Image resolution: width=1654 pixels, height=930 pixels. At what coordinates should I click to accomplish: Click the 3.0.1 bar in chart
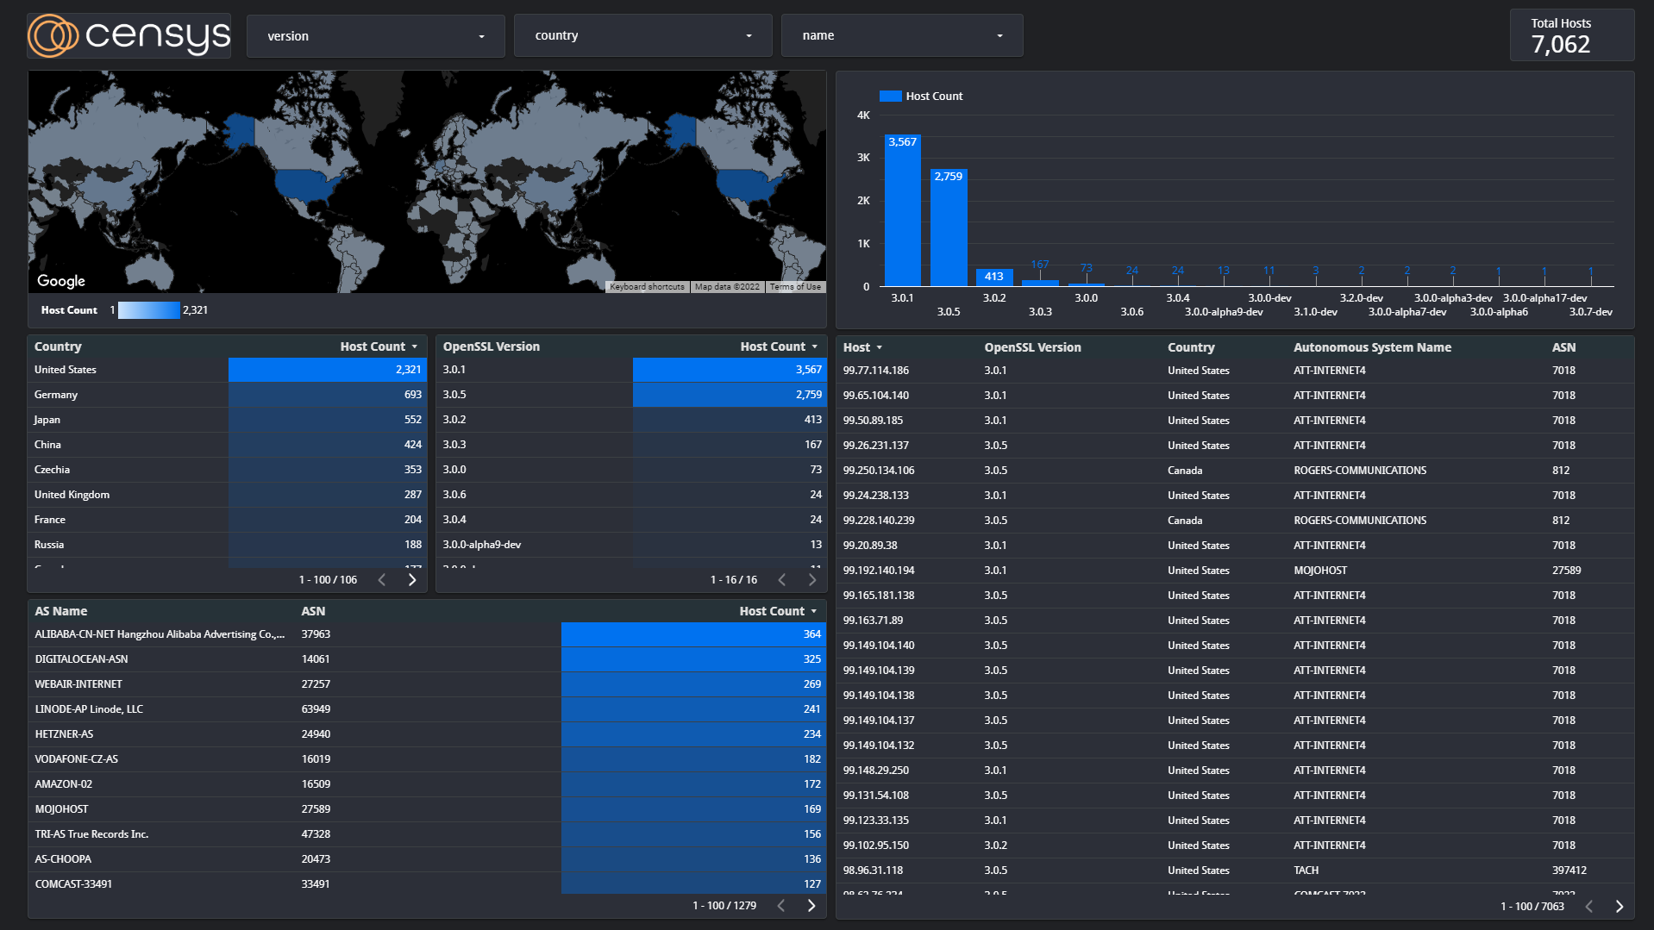click(902, 211)
